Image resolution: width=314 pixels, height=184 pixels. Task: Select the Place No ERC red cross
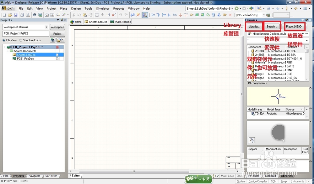pos(230,15)
